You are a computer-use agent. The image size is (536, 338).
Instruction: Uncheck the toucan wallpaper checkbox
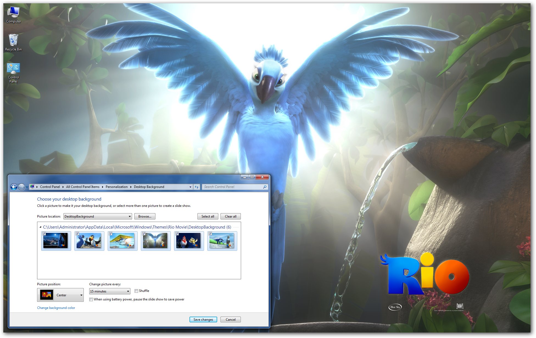77,234
